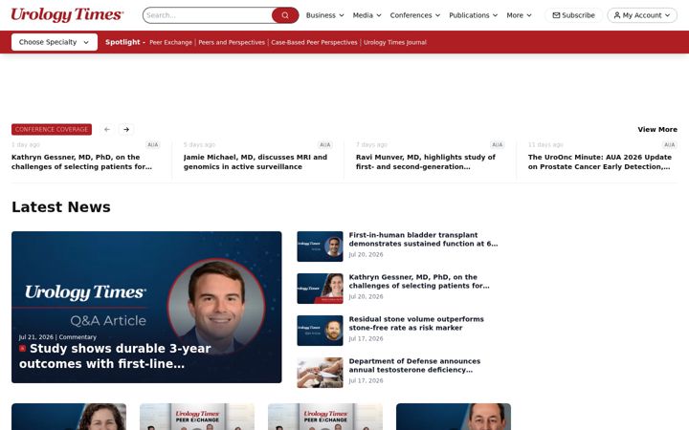Screen dimensions: 689x430
Task: Open bottom card with curly-haired woman
Action: point(69,417)
